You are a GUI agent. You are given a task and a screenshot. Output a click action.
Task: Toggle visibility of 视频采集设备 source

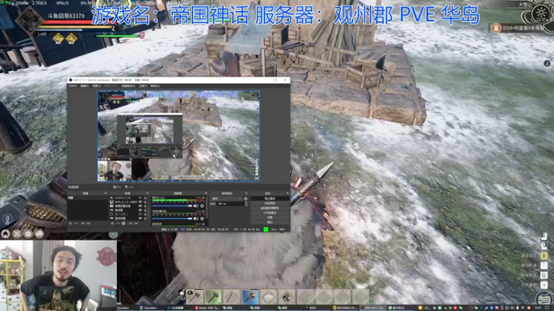141,206
